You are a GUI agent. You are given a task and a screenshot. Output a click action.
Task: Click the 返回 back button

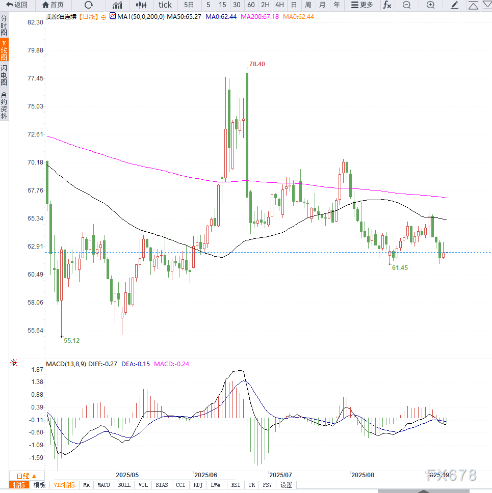17,5
